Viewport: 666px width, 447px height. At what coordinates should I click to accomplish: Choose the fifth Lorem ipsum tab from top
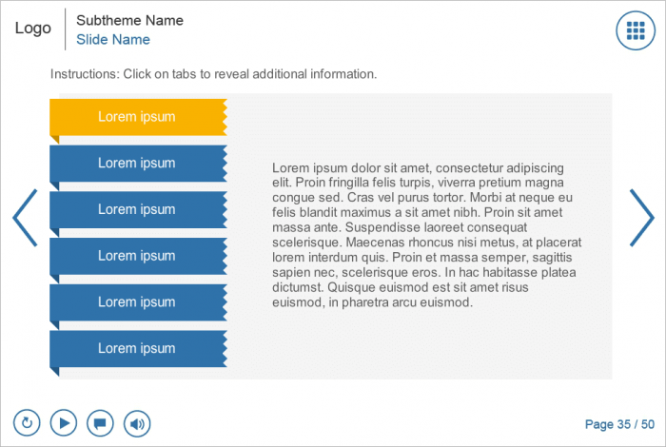(x=137, y=302)
